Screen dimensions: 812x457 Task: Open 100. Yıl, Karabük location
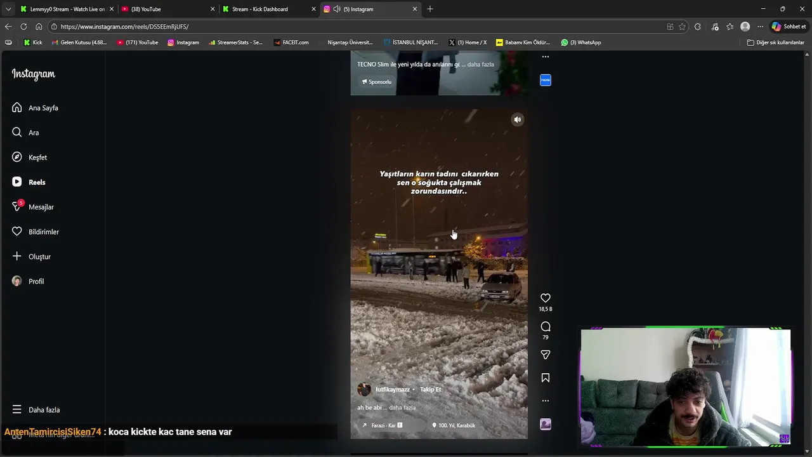454,425
